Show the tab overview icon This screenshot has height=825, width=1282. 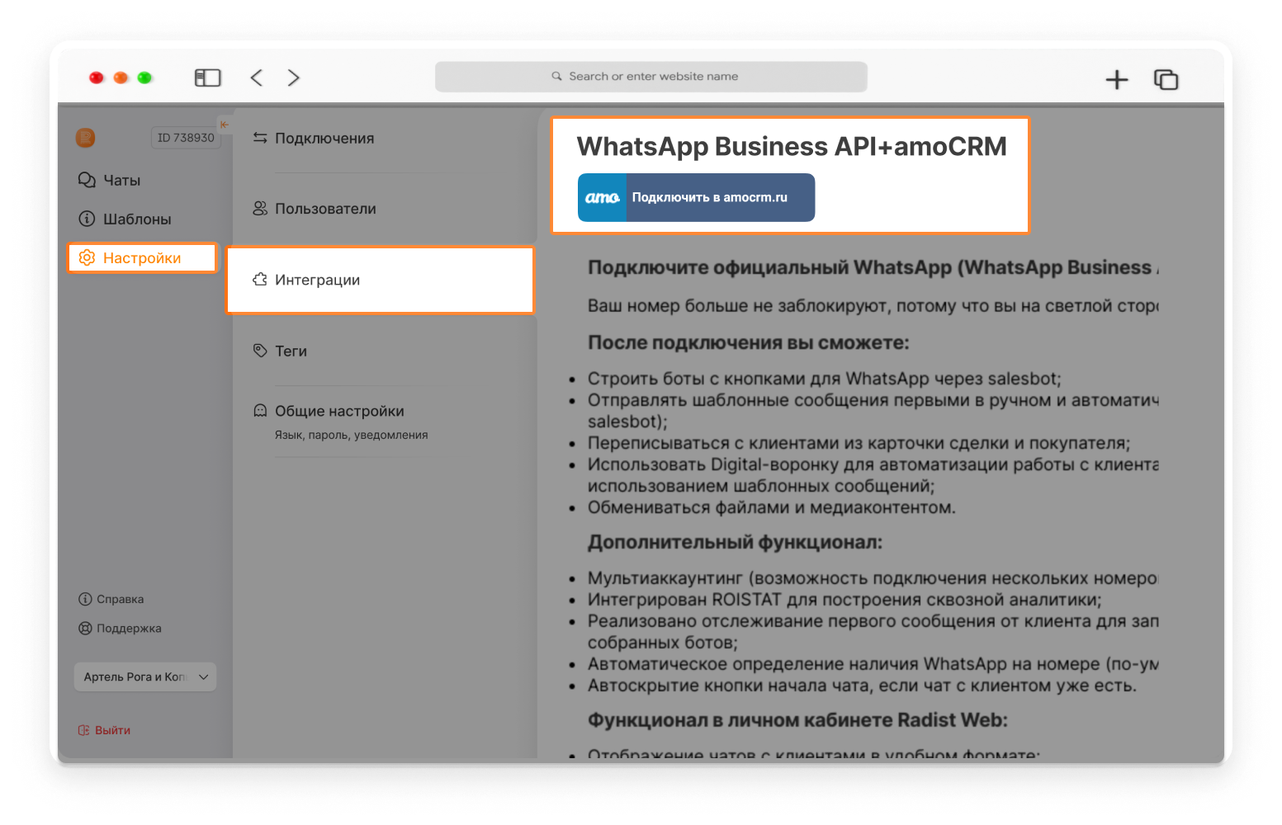(x=1166, y=79)
